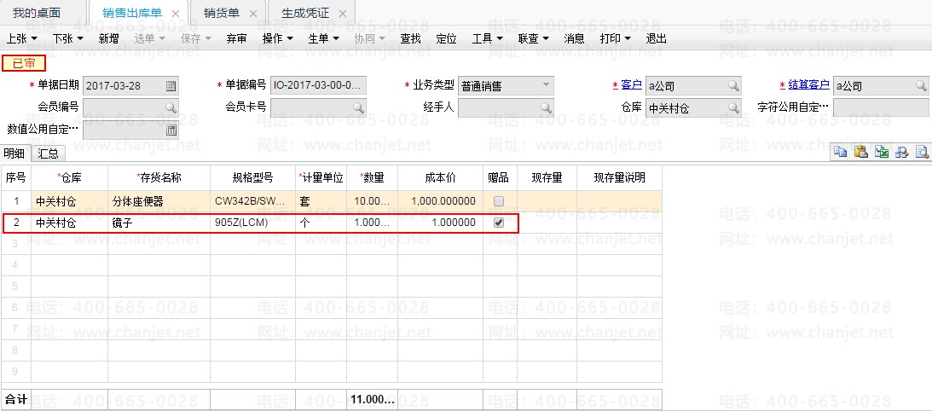Click the paste rows icon above the grid
932x411 pixels.
[860, 152]
